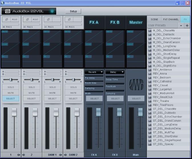Invert phase on channel 2

pos(27,19)
